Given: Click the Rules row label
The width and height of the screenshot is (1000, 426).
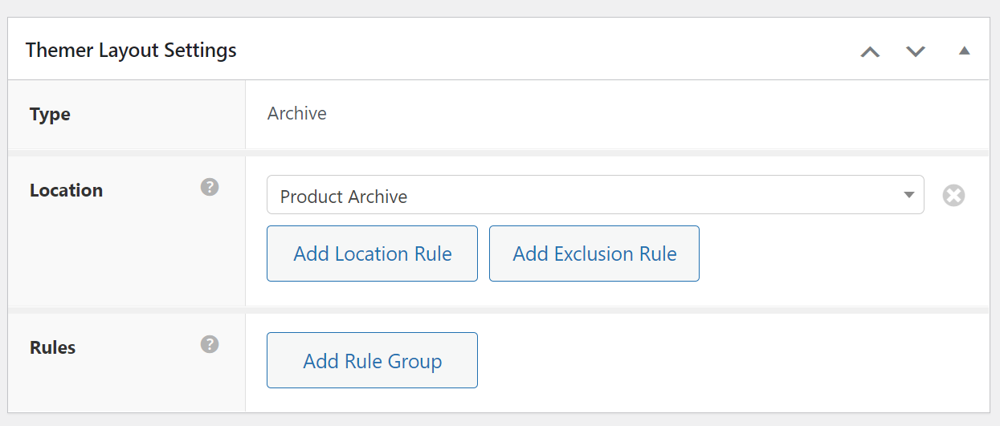Looking at the screenshot, I should 52,347.
